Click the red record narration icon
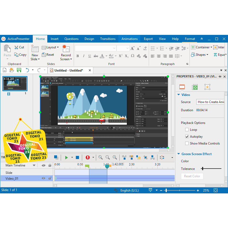 click(88, 157)
